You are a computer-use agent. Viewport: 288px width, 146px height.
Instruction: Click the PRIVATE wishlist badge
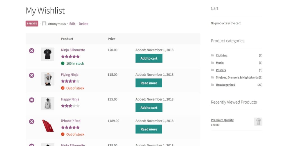(32, 24)
